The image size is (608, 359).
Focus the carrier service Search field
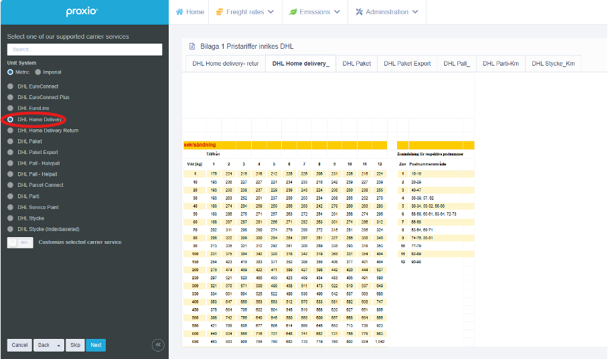(x=84, y=50)
